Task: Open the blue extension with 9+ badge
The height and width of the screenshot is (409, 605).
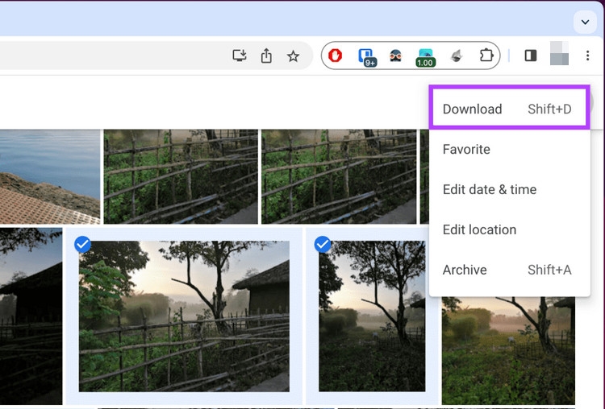Action: click(366, 56)
